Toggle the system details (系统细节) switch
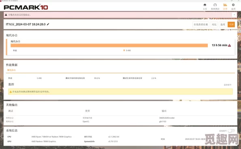Viewport: 241px width, 149px height. point(231,131)
